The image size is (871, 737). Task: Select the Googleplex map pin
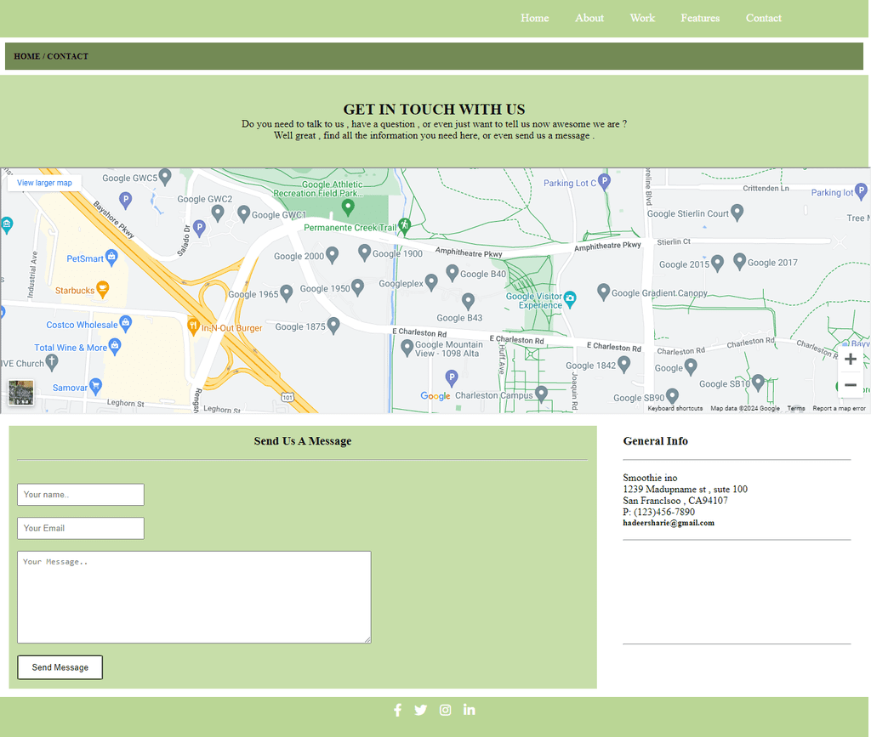pos(431,282)
